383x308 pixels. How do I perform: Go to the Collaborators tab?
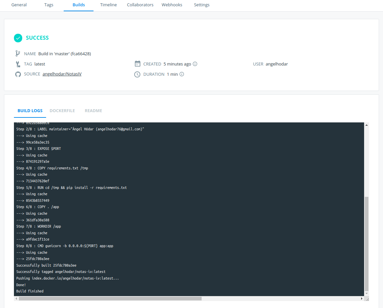coord(140,5)
